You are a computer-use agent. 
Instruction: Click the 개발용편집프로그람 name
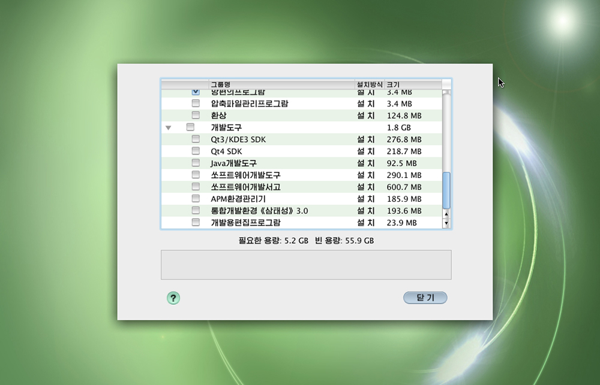pos(245,223)
